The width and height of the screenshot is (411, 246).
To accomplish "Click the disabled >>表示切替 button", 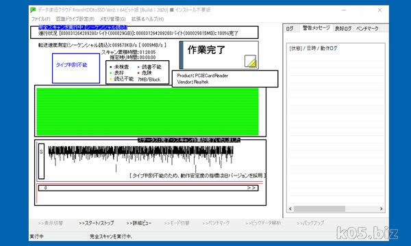I will [x=51, y=223].
